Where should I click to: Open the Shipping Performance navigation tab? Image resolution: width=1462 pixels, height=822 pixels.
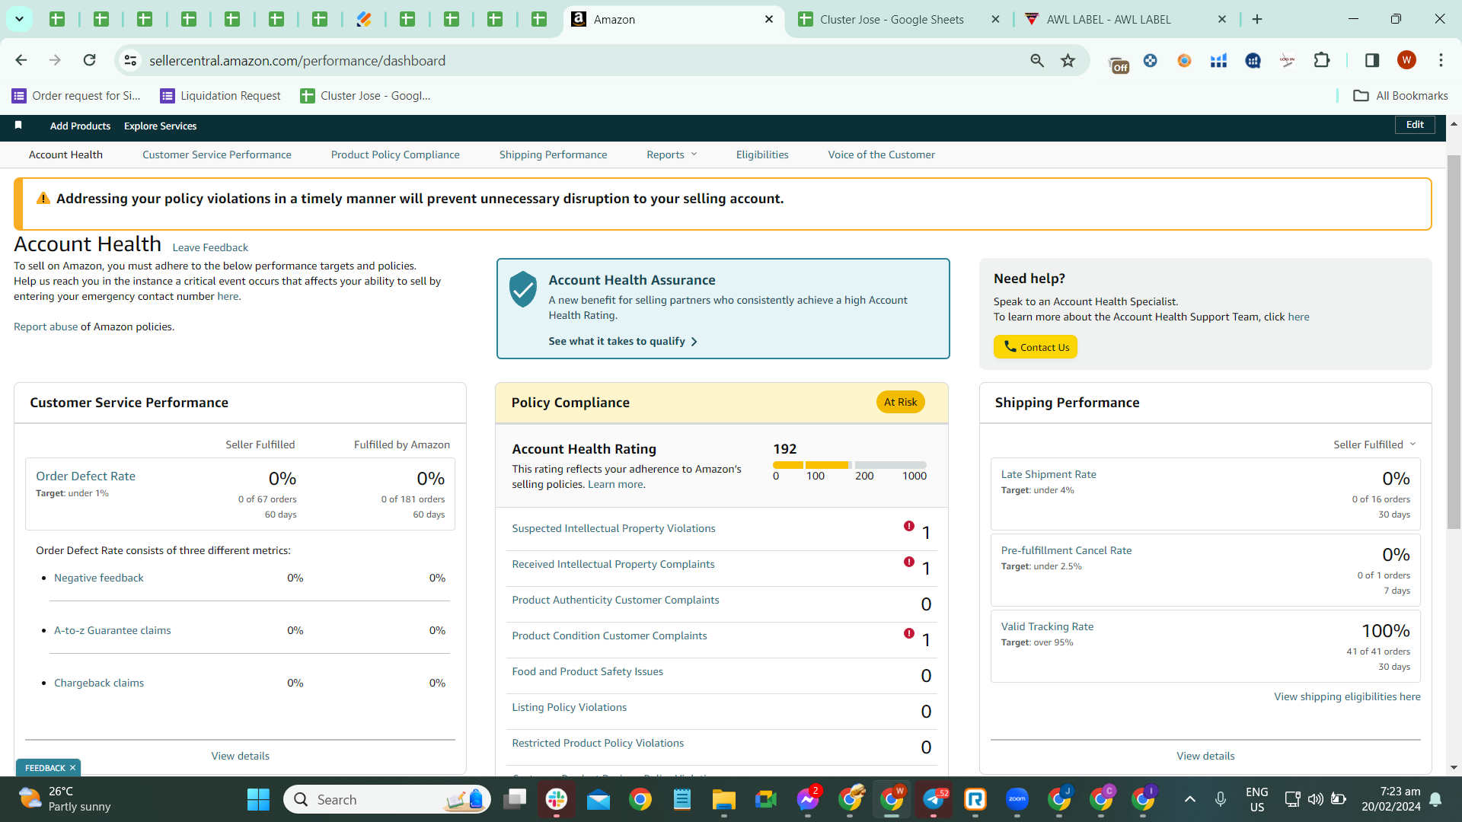tap(554, 155)
